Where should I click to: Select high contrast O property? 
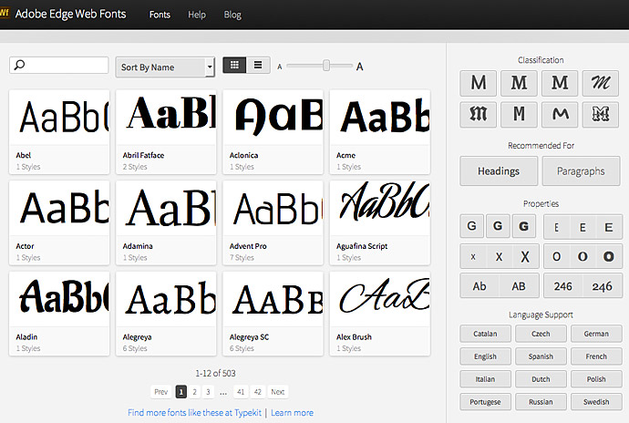pyautogui.click(x=609, y=256)
